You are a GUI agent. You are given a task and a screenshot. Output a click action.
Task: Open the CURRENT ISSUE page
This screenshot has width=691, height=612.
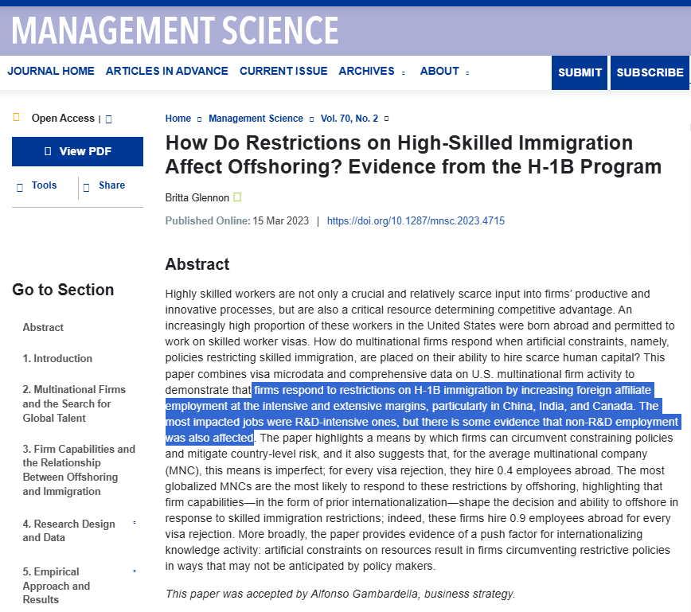(283, 71)
